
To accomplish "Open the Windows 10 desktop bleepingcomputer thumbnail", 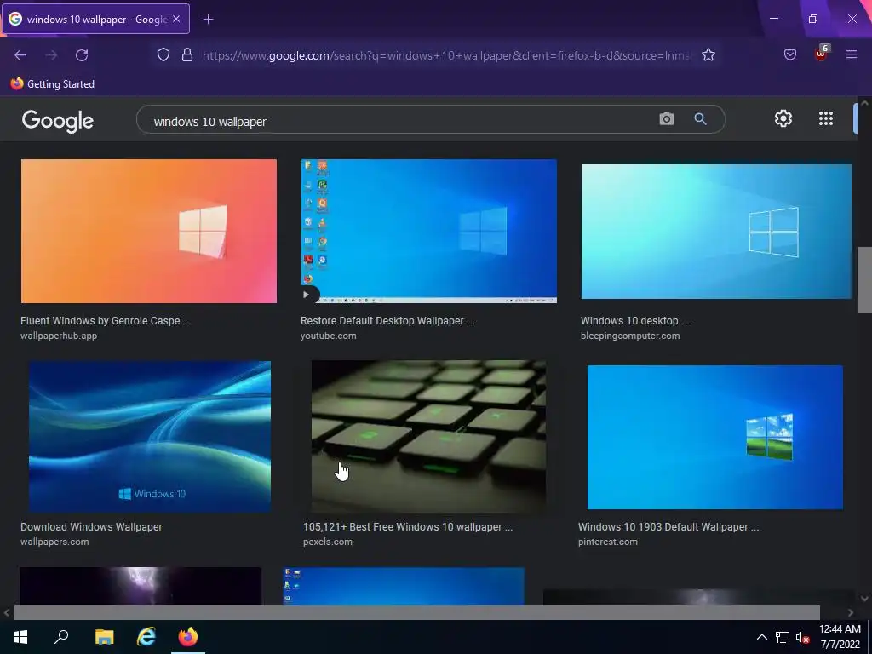I will [x=716, y=231].
